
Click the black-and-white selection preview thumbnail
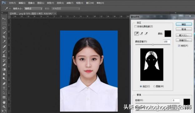pos(152,65)
